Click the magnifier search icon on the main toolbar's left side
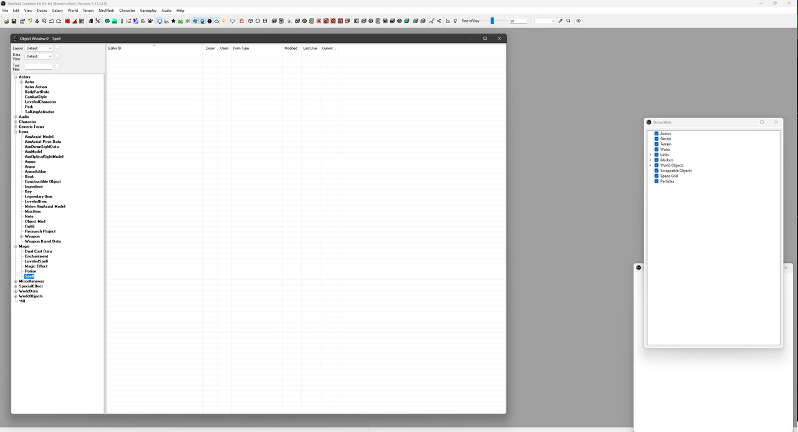798x432 pixels. [44, 21]
